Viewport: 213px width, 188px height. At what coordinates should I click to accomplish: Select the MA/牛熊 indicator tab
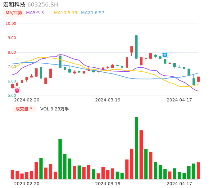[x=14, y=13]
